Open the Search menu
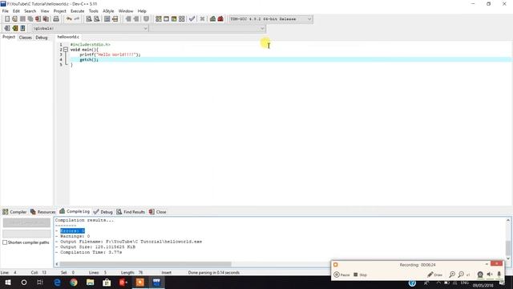This screenshot has width=513, height=289. click(x=30, y=11)
